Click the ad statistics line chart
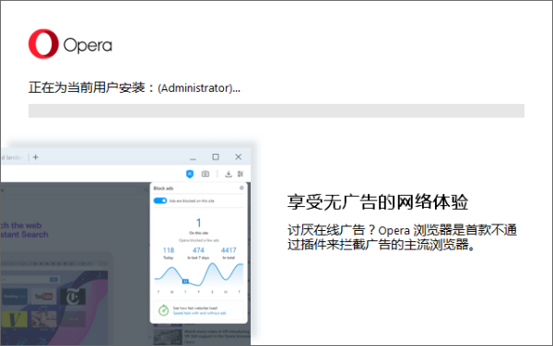Screen dimensions: 553x346 (199, 274)
